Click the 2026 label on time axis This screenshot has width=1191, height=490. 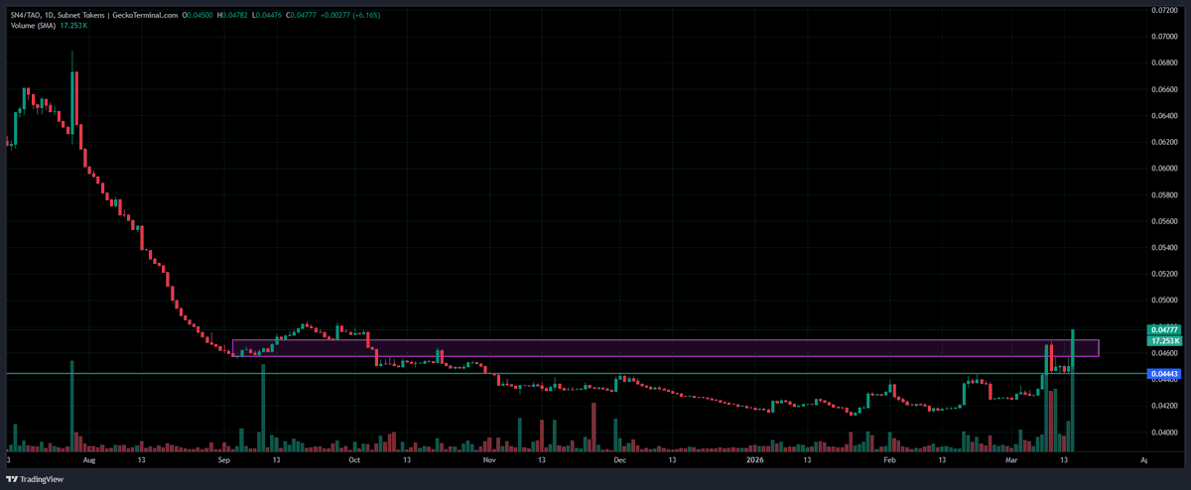coord(754,461)
